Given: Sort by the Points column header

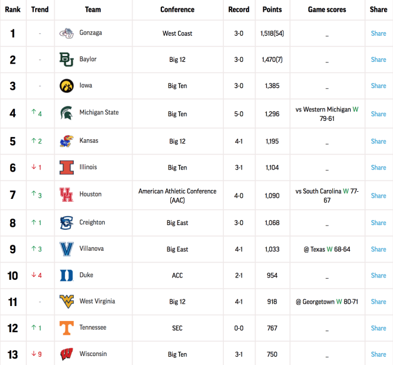Looking at the screenshot, I should coord(272,10).
